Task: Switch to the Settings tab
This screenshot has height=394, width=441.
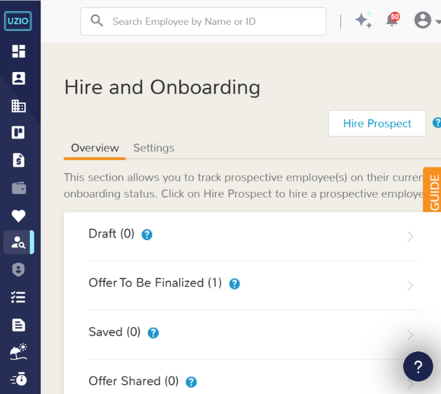Action: (153, 148)
